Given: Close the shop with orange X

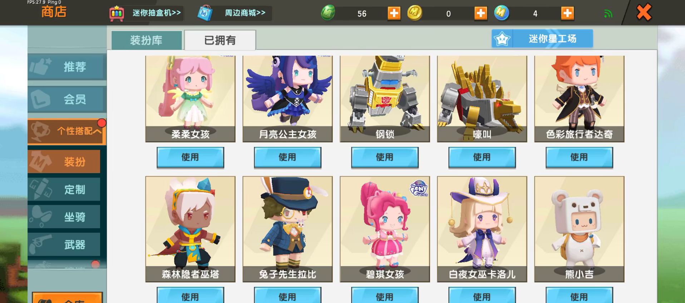Looking at the screenshot, I should 644,13.
